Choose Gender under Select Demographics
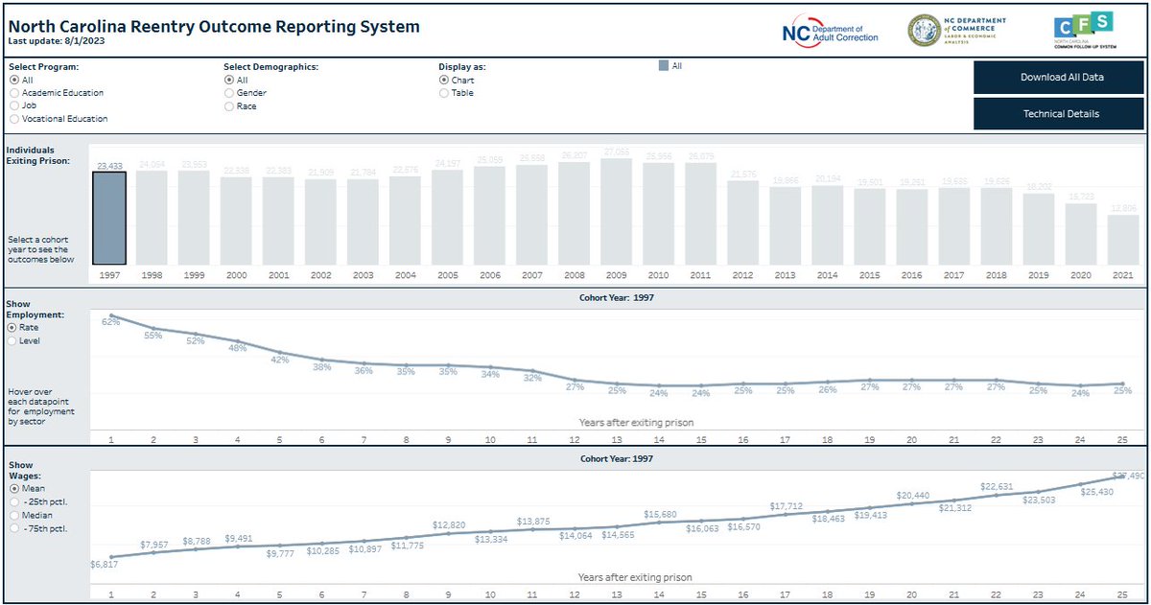The height and width of the screenshot is (605, 1151). click(229, 93)
